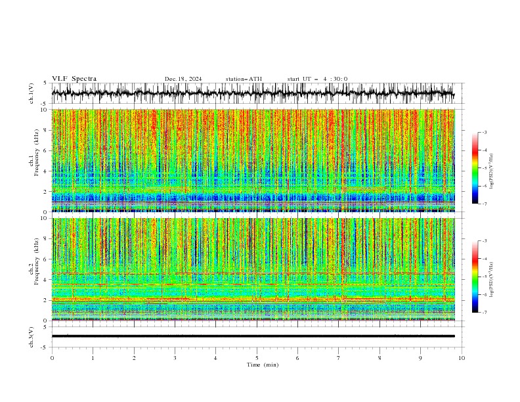Click the upper colorbar 'log(PSD)(V²/Hz)' label
520x402 pixels.
click(492, 171)
